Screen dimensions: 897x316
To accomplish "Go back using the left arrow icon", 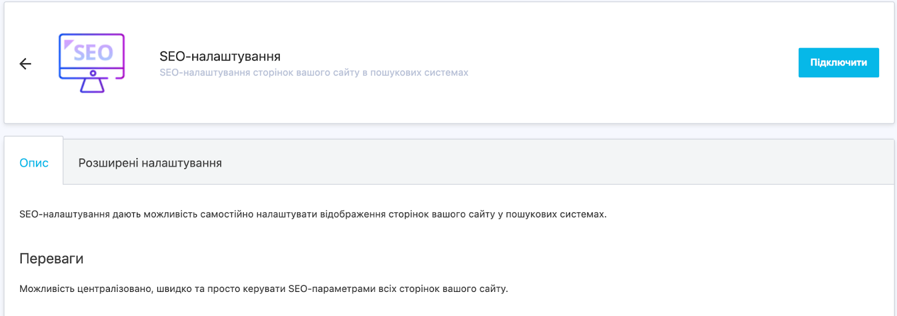I will (x=25, y=64).
